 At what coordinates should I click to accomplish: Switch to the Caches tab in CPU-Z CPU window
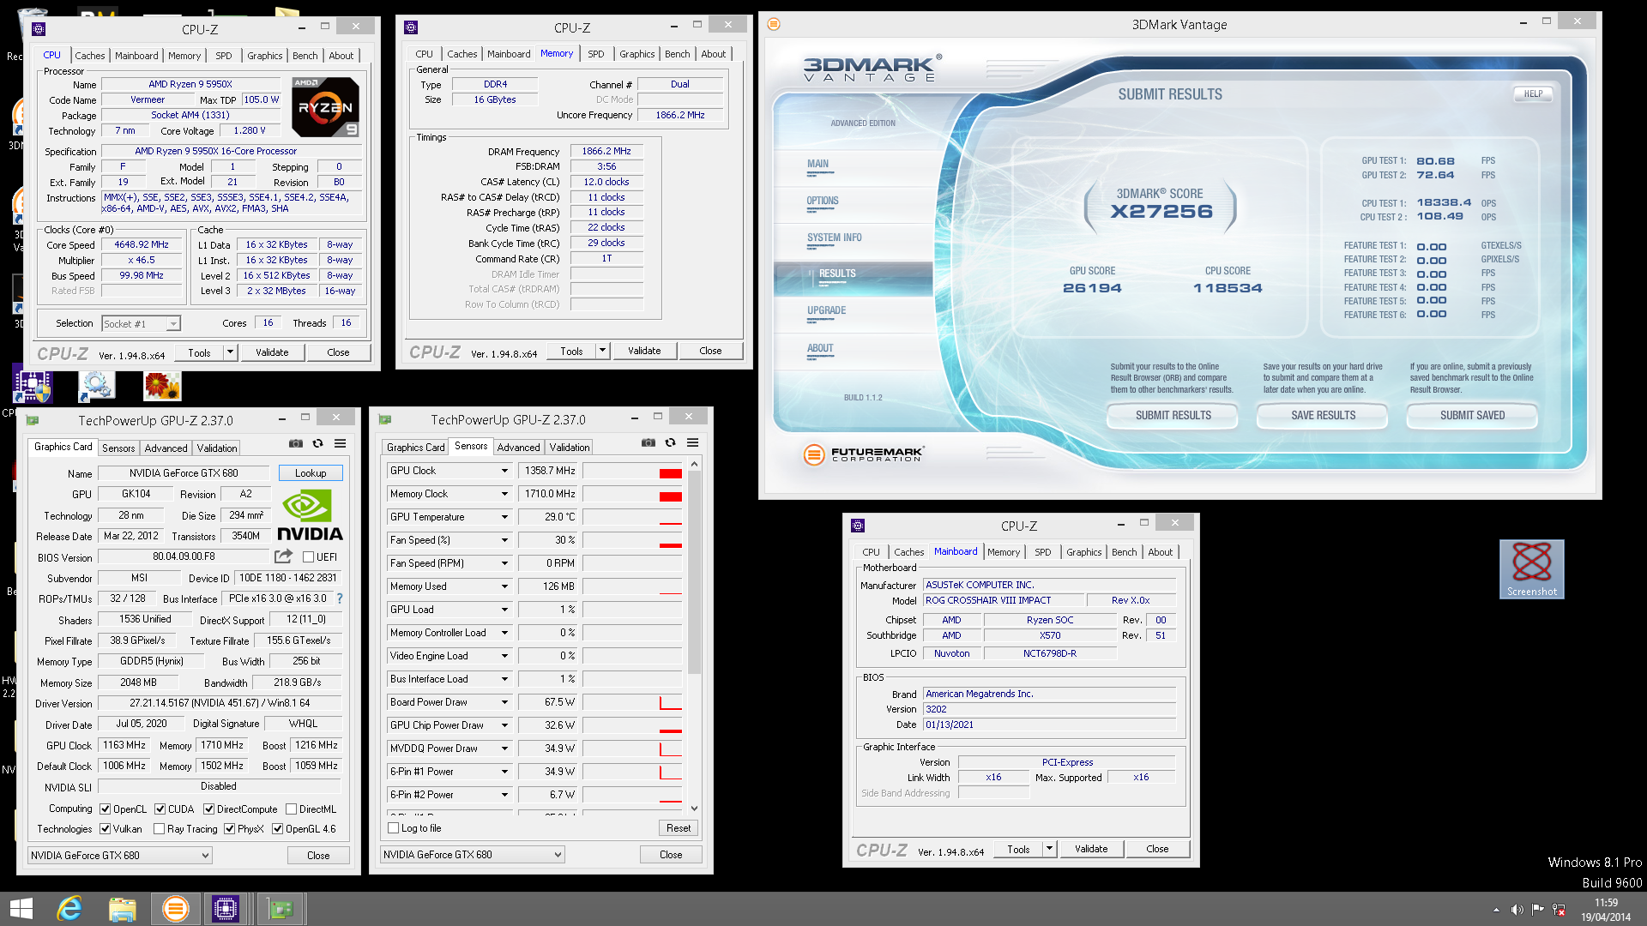(x=89, y=56)
